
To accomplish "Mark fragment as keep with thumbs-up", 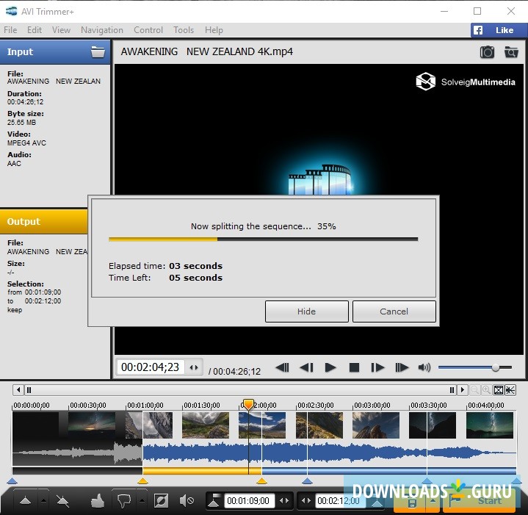I will pos(97,501).
